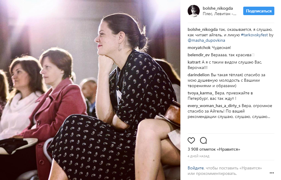The width and height of the screenshot is (281, 180).
Task: Open bolshe_nikogda username in caption
Action: [x=202, y=30]
